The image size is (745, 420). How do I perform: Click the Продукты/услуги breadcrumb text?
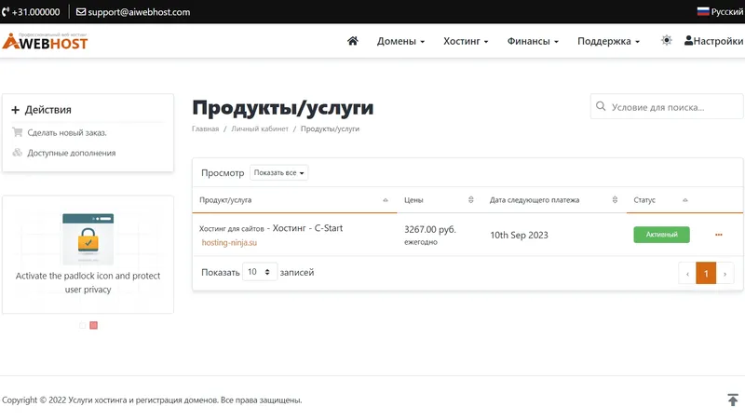point(330,129)
